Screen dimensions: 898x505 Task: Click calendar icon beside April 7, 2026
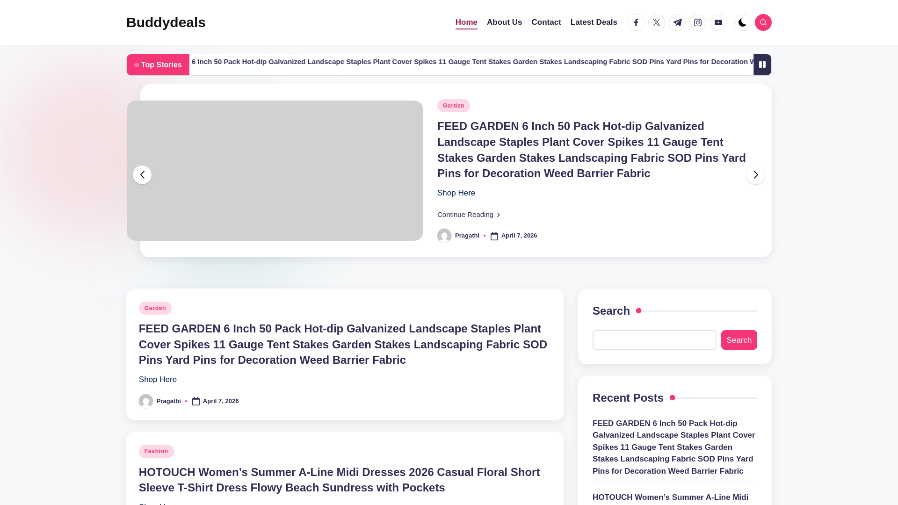pos(494,236)
